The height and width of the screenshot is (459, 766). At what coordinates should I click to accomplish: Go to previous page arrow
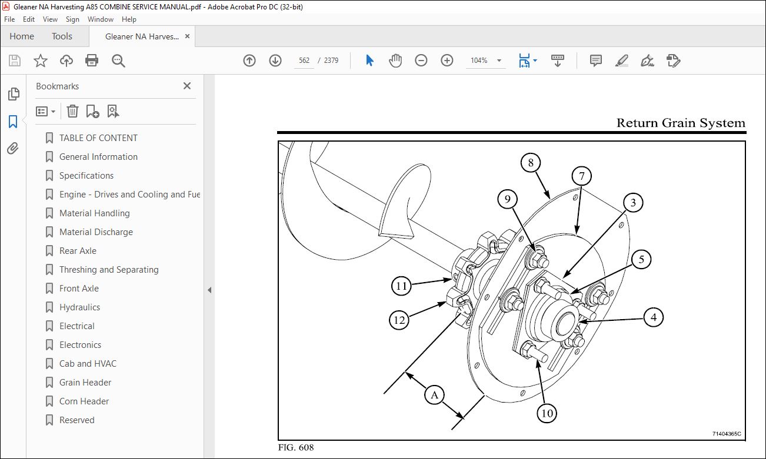249,61
